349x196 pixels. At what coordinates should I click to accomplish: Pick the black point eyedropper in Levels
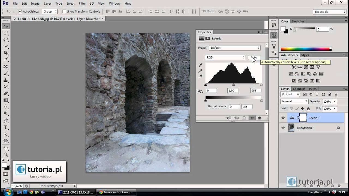click(200, 65)
